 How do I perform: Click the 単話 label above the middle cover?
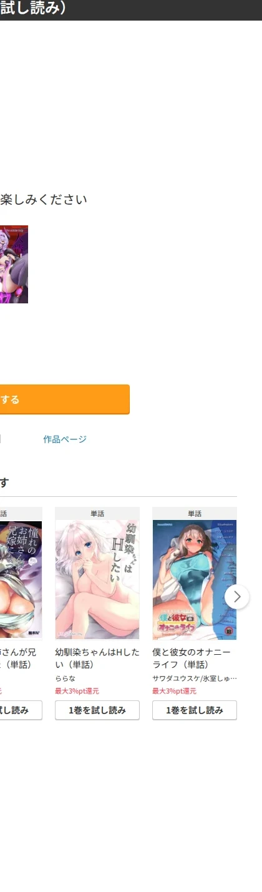[x=97, y=514]
